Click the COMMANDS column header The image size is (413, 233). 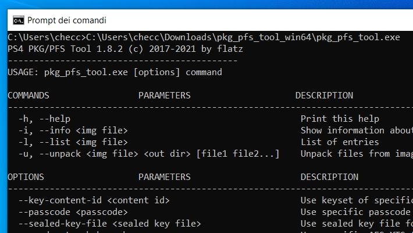[x=29, y=96]
